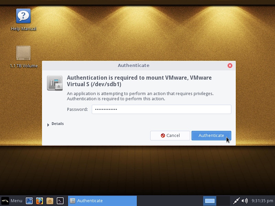Click the keyring lock icon in dialog

pos(55,83)
